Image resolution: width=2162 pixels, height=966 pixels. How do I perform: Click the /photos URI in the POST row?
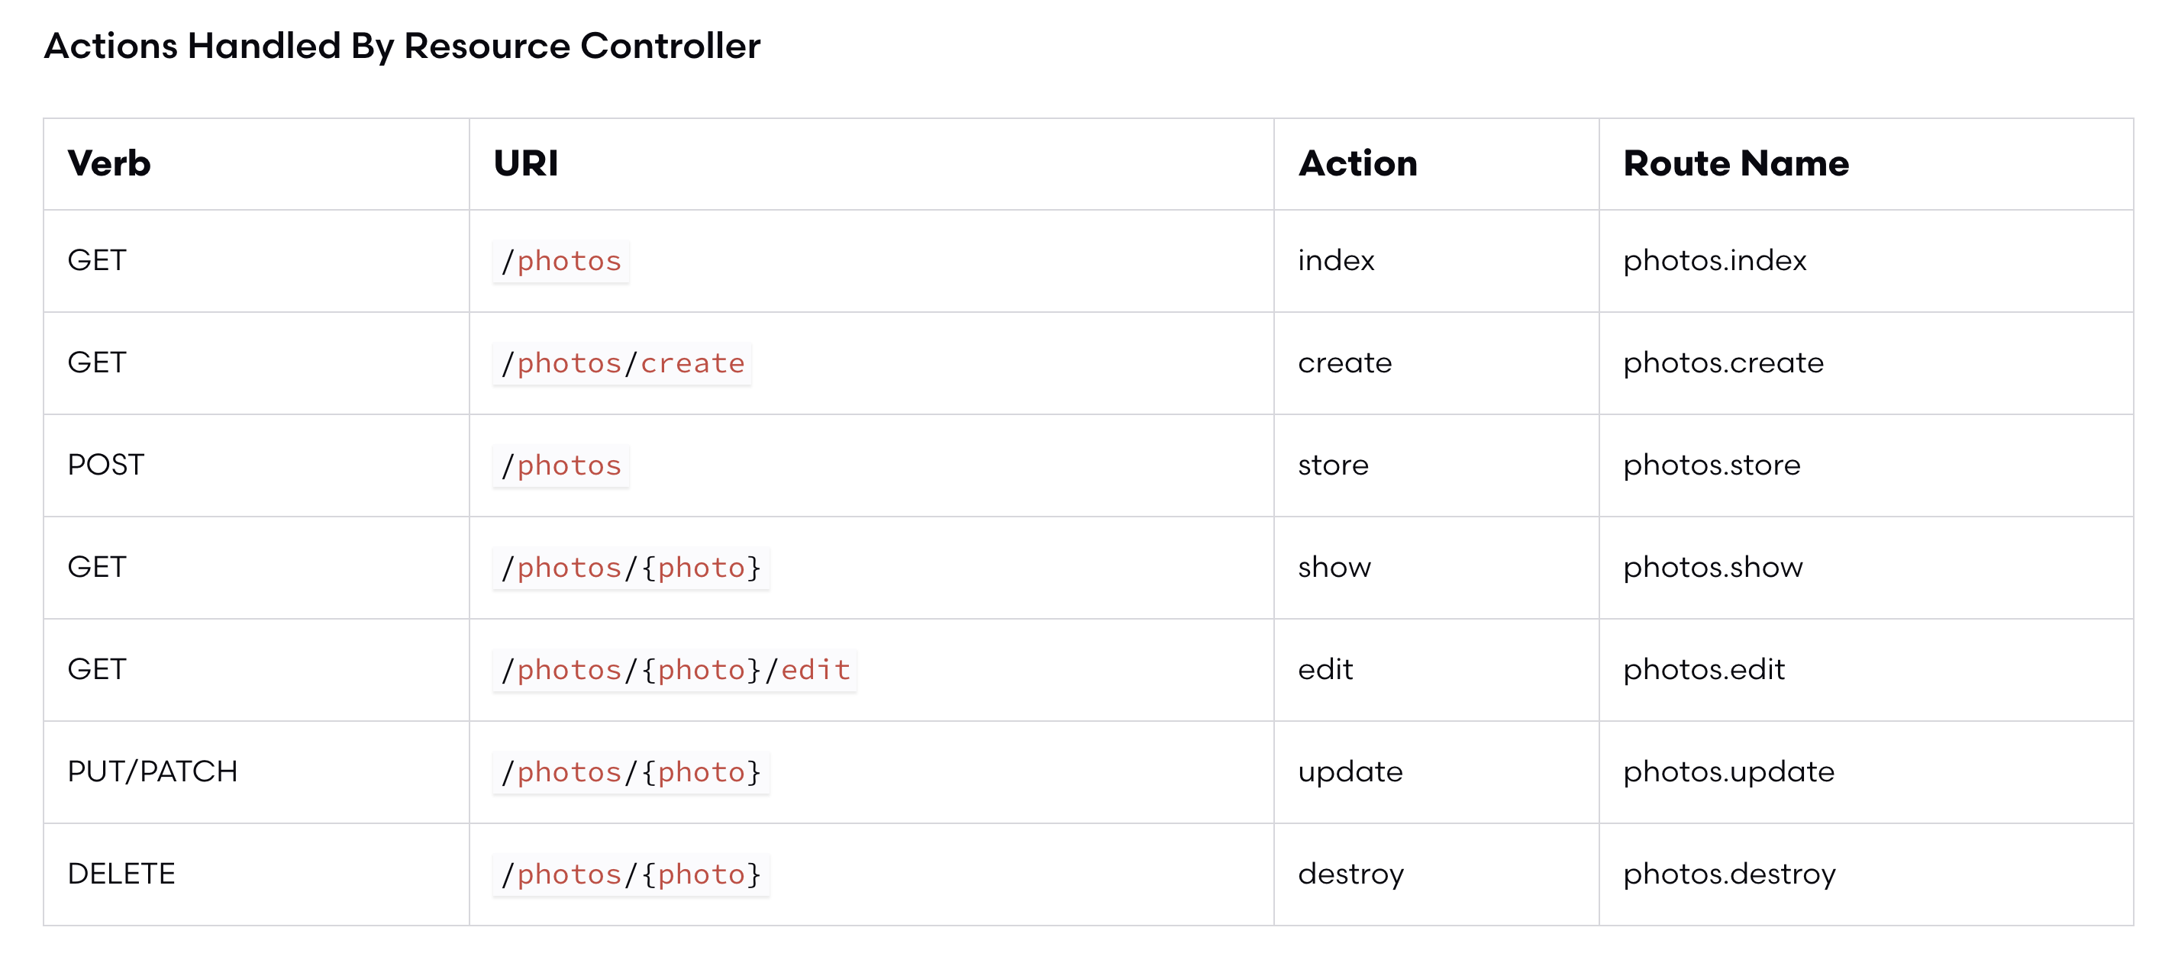[x=560, y=466]
